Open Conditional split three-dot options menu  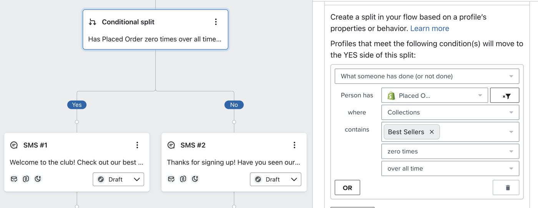(x=216, y=22)
